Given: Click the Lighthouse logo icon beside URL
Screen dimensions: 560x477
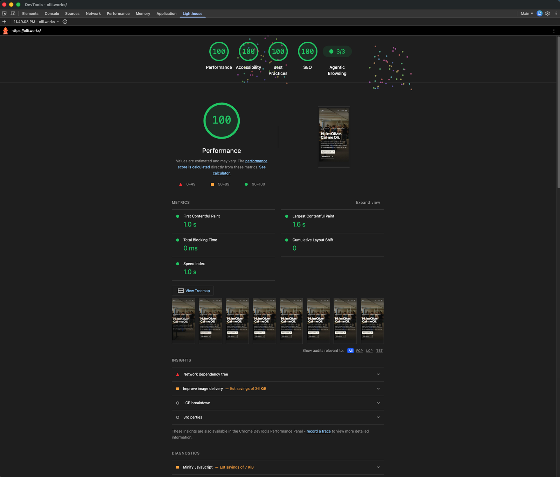Looking at the screenshot, I should [x=5, y=31].
